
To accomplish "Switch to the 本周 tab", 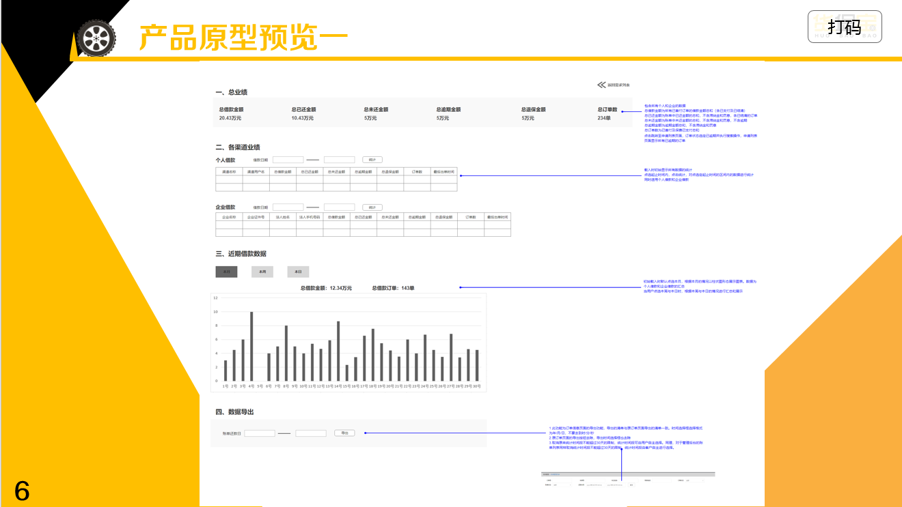I will (x=262, y=272).
